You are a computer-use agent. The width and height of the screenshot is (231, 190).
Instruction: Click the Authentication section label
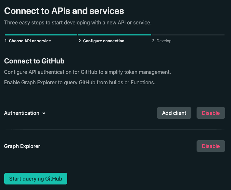[x=22, y=113]
